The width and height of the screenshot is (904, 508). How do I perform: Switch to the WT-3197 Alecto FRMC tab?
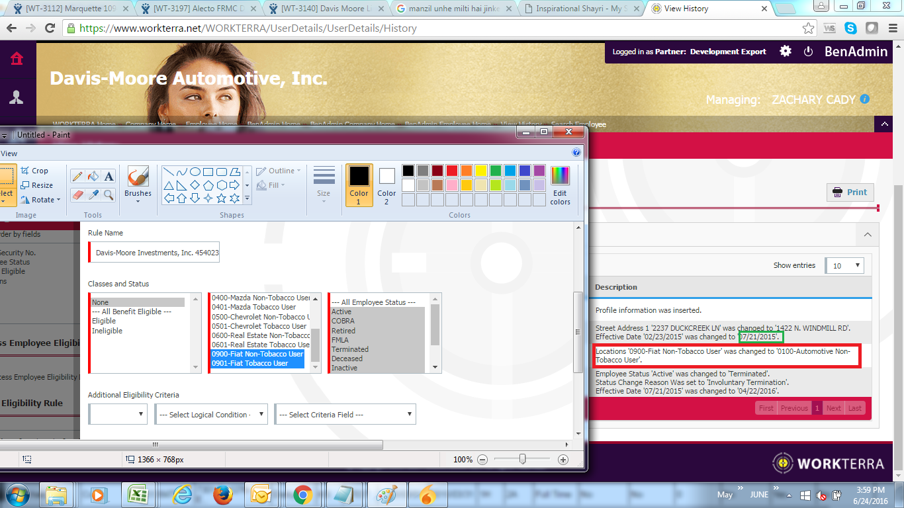[199, 9]
